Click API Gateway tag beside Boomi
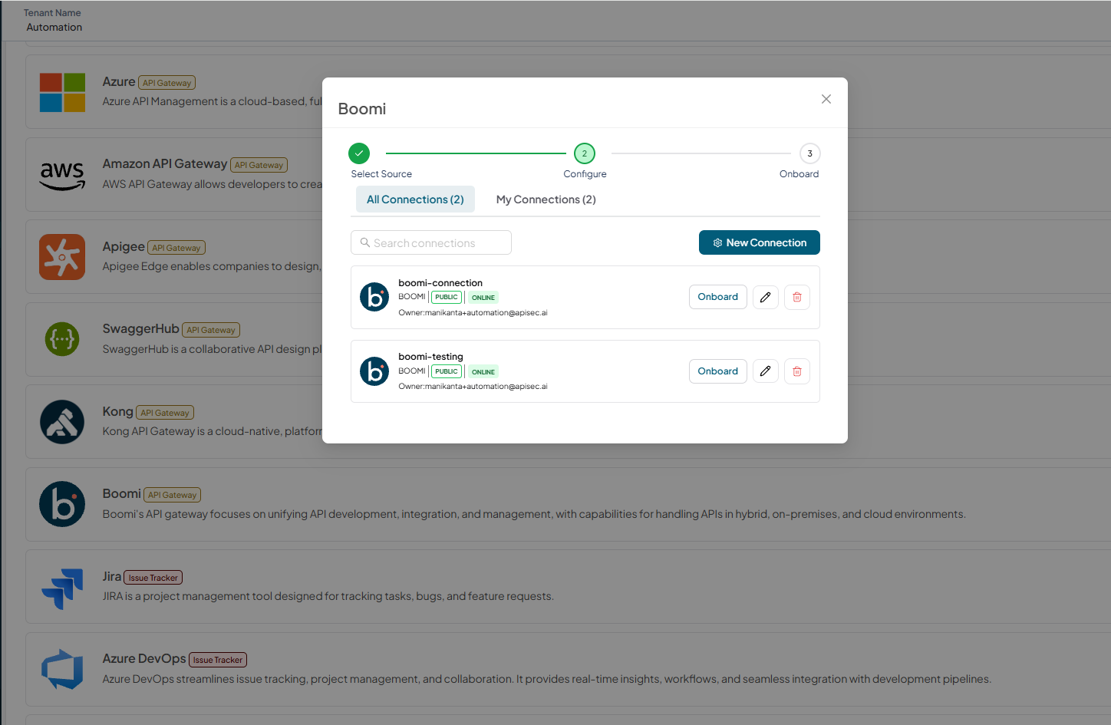The height and width of the screenshot is (725, 1111). click(x=173, y=495)
